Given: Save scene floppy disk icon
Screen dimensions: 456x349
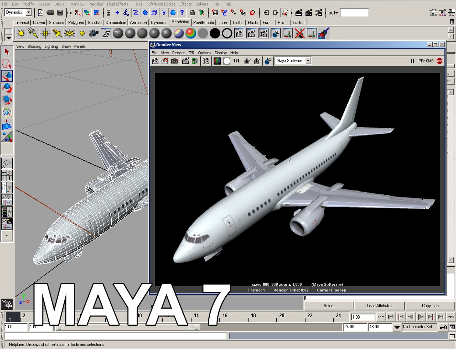Looking at the screenshot, I should point(60,13).
